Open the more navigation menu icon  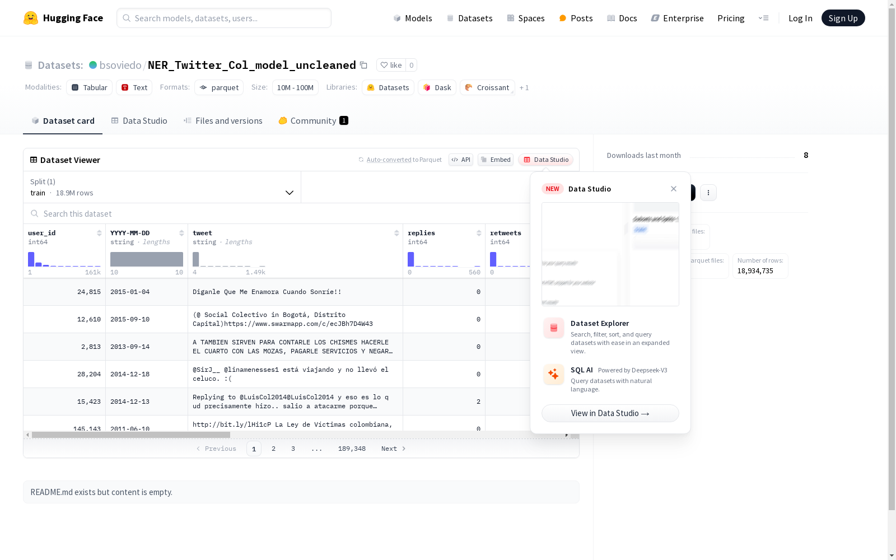[763, 18]
